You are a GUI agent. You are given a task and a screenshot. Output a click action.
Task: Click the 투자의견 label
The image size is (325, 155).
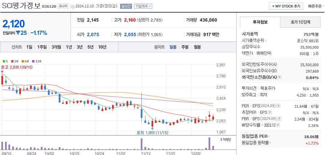point(249,88)
